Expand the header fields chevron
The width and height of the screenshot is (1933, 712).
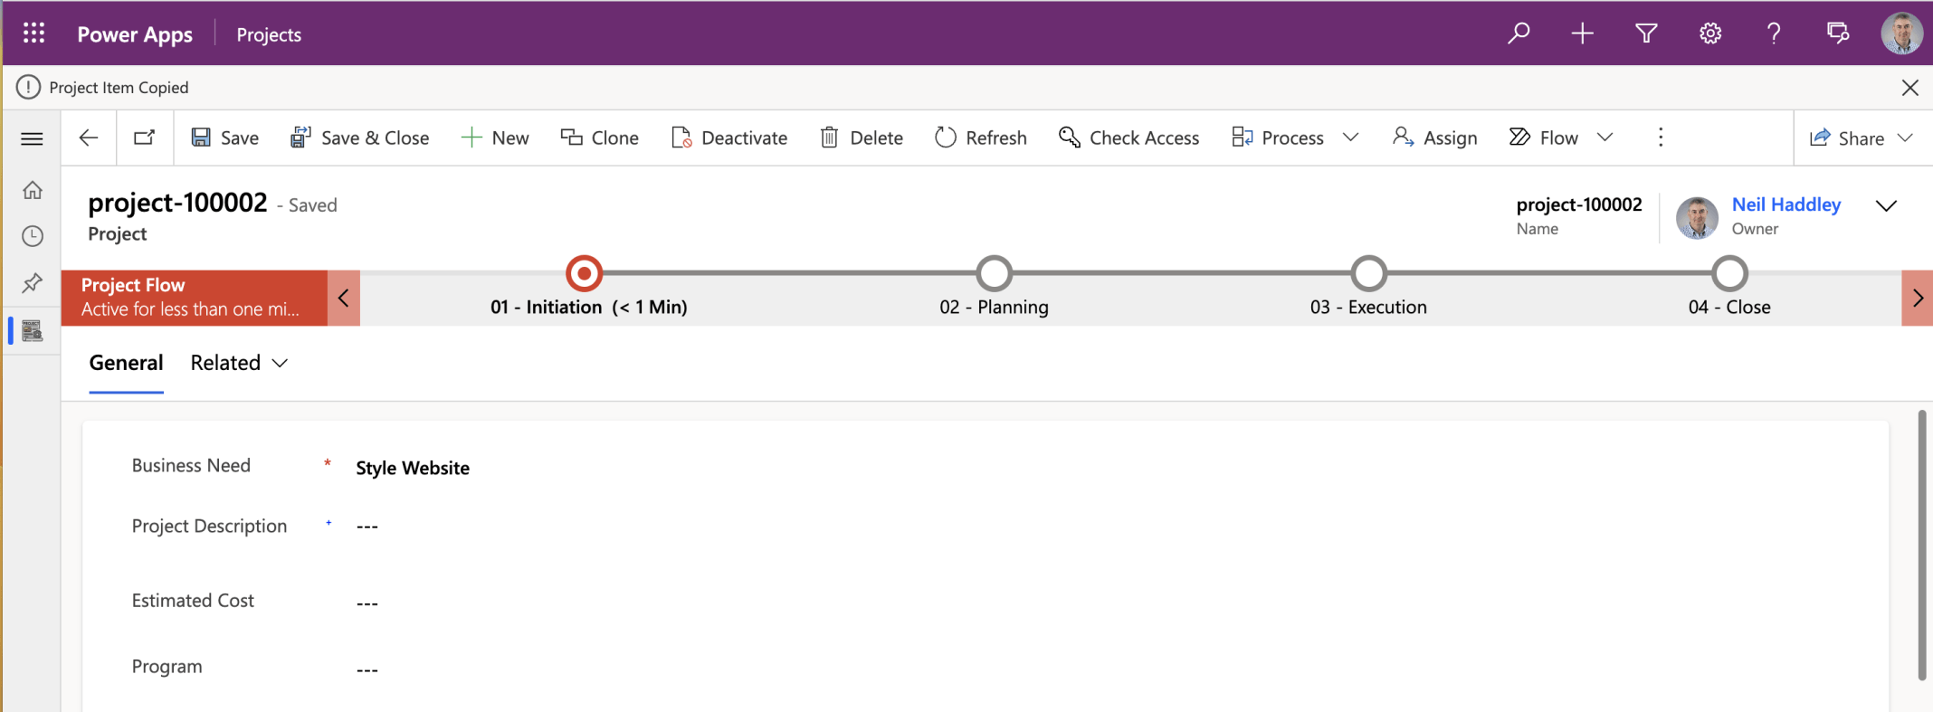coord(1886,206)
